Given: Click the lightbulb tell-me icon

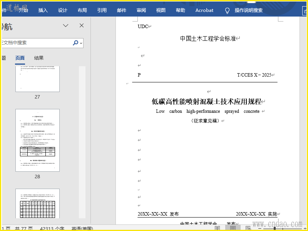Looking at the screenshot, I should (227, 11).
